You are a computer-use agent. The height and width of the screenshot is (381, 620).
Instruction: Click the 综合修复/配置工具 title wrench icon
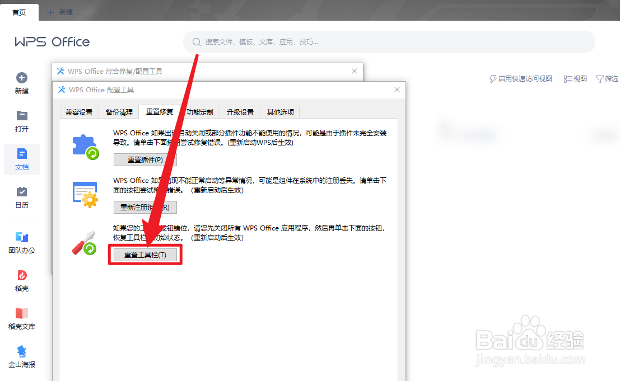[60, 71]
